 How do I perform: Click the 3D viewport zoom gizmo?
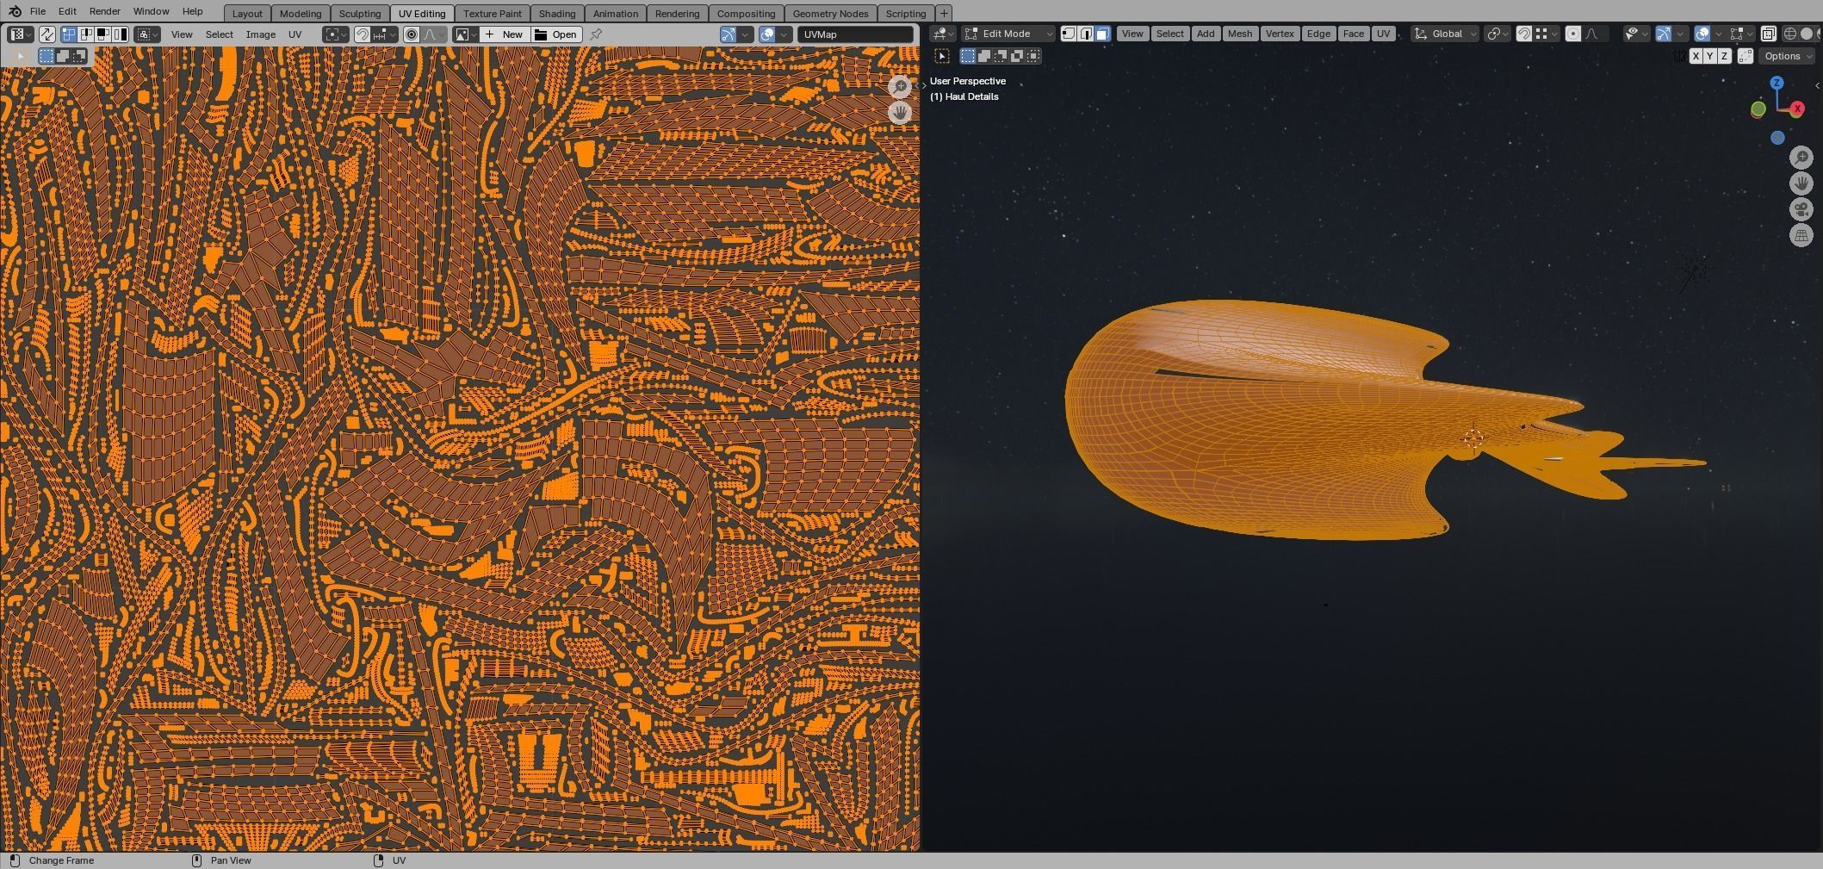[x=1801, y=158]
